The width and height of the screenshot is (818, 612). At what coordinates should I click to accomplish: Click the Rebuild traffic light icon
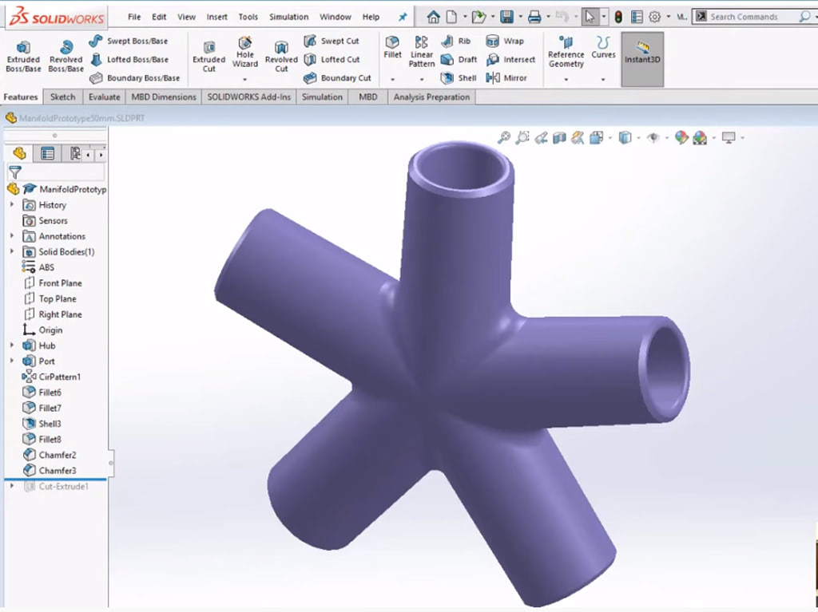point(618,17)
